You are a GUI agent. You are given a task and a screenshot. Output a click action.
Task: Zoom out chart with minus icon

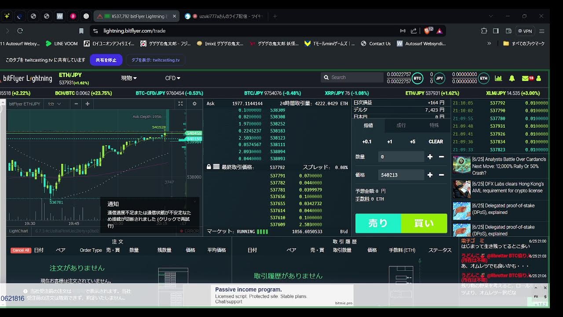pos(76,104)
